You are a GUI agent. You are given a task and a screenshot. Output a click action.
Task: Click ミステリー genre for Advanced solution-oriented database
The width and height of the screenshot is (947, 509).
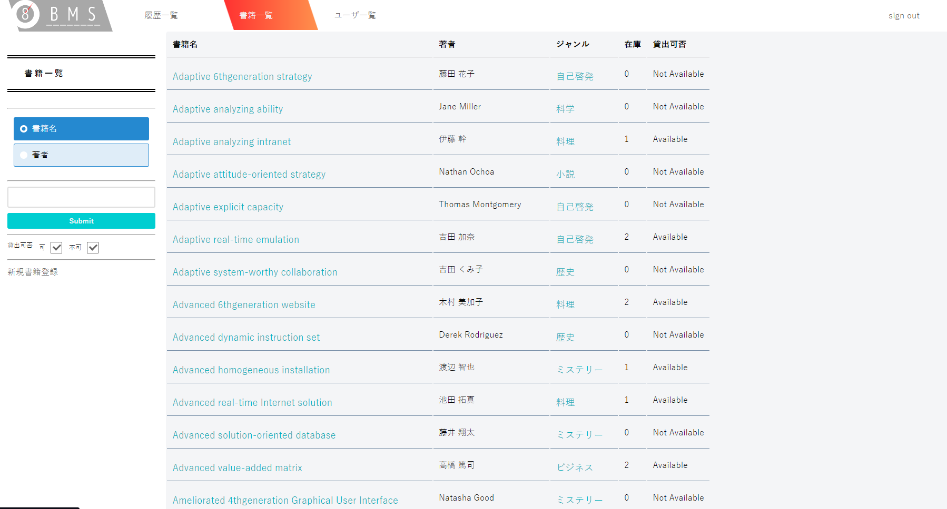click(x=579, y=435)
